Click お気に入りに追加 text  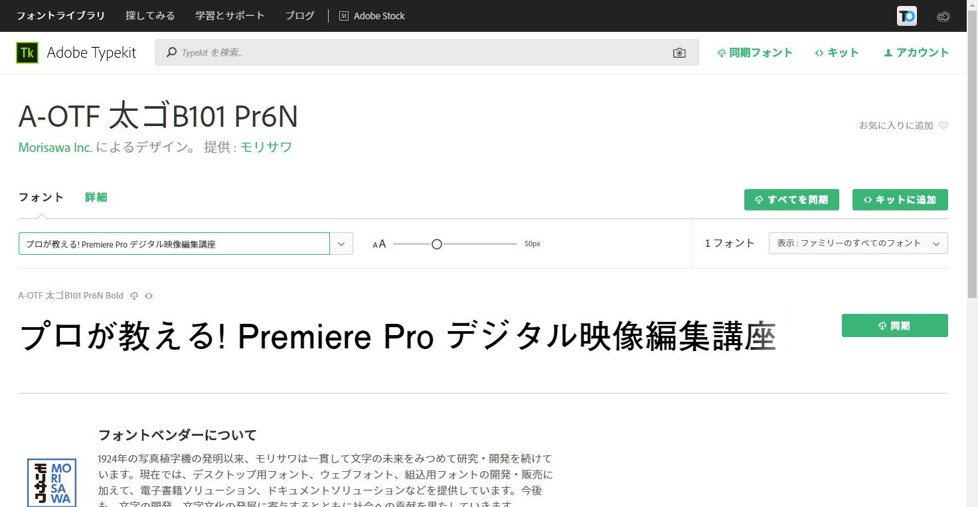pos(896,125)
